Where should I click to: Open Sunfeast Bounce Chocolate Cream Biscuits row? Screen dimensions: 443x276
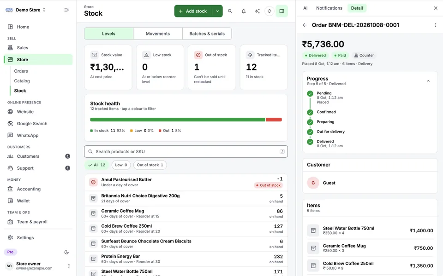click(x=186, y=244)
